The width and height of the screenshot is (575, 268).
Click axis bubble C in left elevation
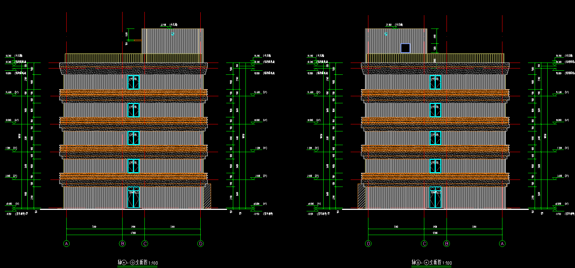click(x=145, y=244)
